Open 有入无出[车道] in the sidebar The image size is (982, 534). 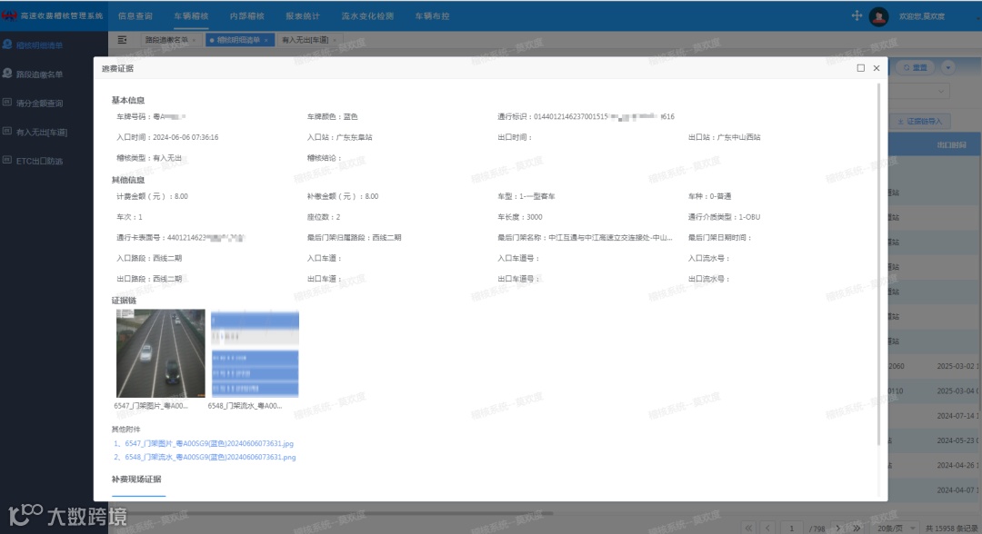click(41, 132)
